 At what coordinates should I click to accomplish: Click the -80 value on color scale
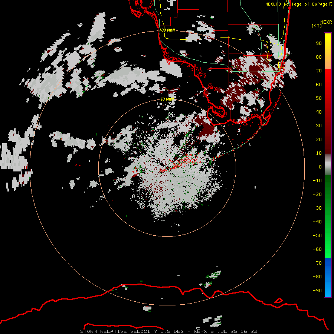(317, 277)
